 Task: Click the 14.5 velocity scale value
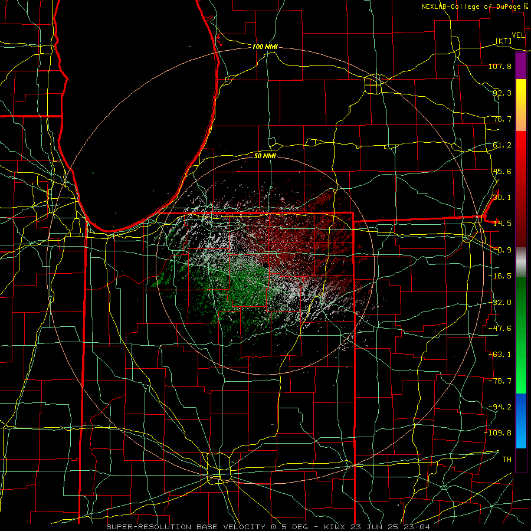[x=502, y=224]
